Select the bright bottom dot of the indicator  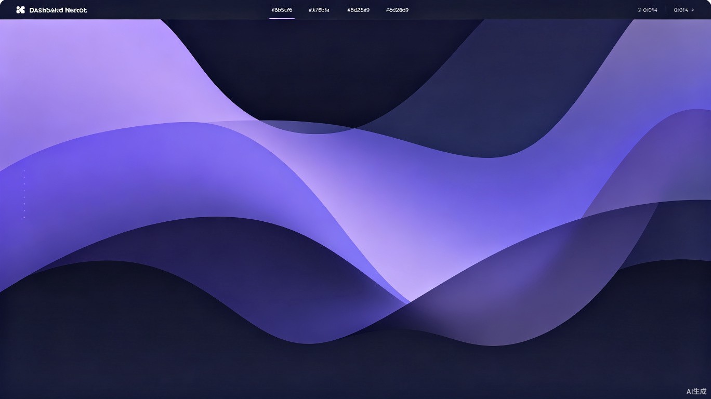[x=24, y=217]
